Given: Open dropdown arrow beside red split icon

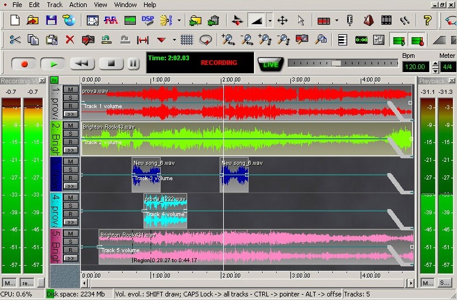Looking at the screenshot, I should coord(337,21).
